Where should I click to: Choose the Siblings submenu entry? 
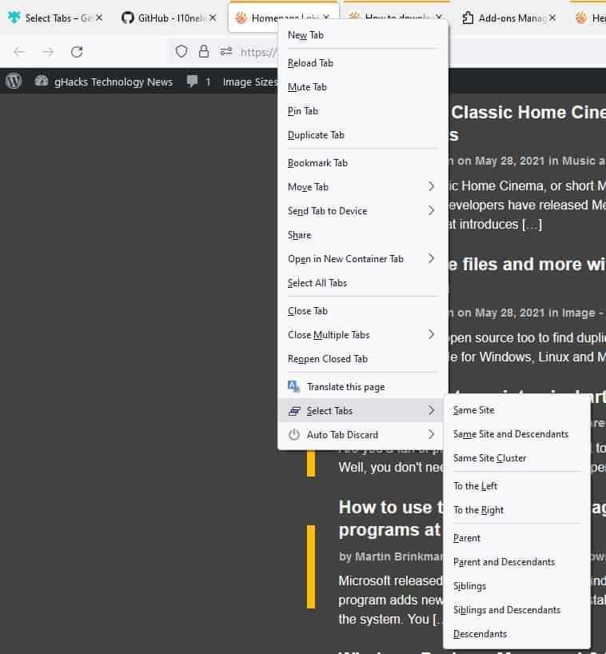(x=516, y=585)
